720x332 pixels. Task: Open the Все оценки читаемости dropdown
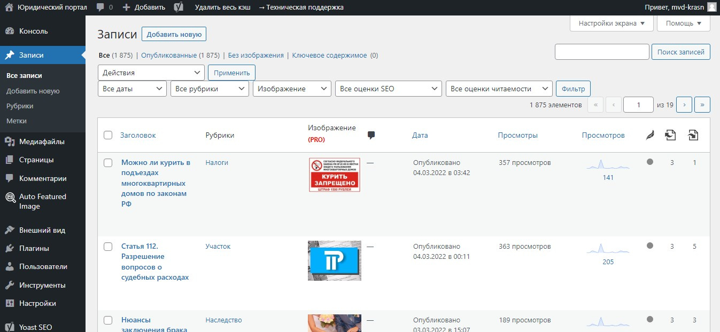coord(499,89)
